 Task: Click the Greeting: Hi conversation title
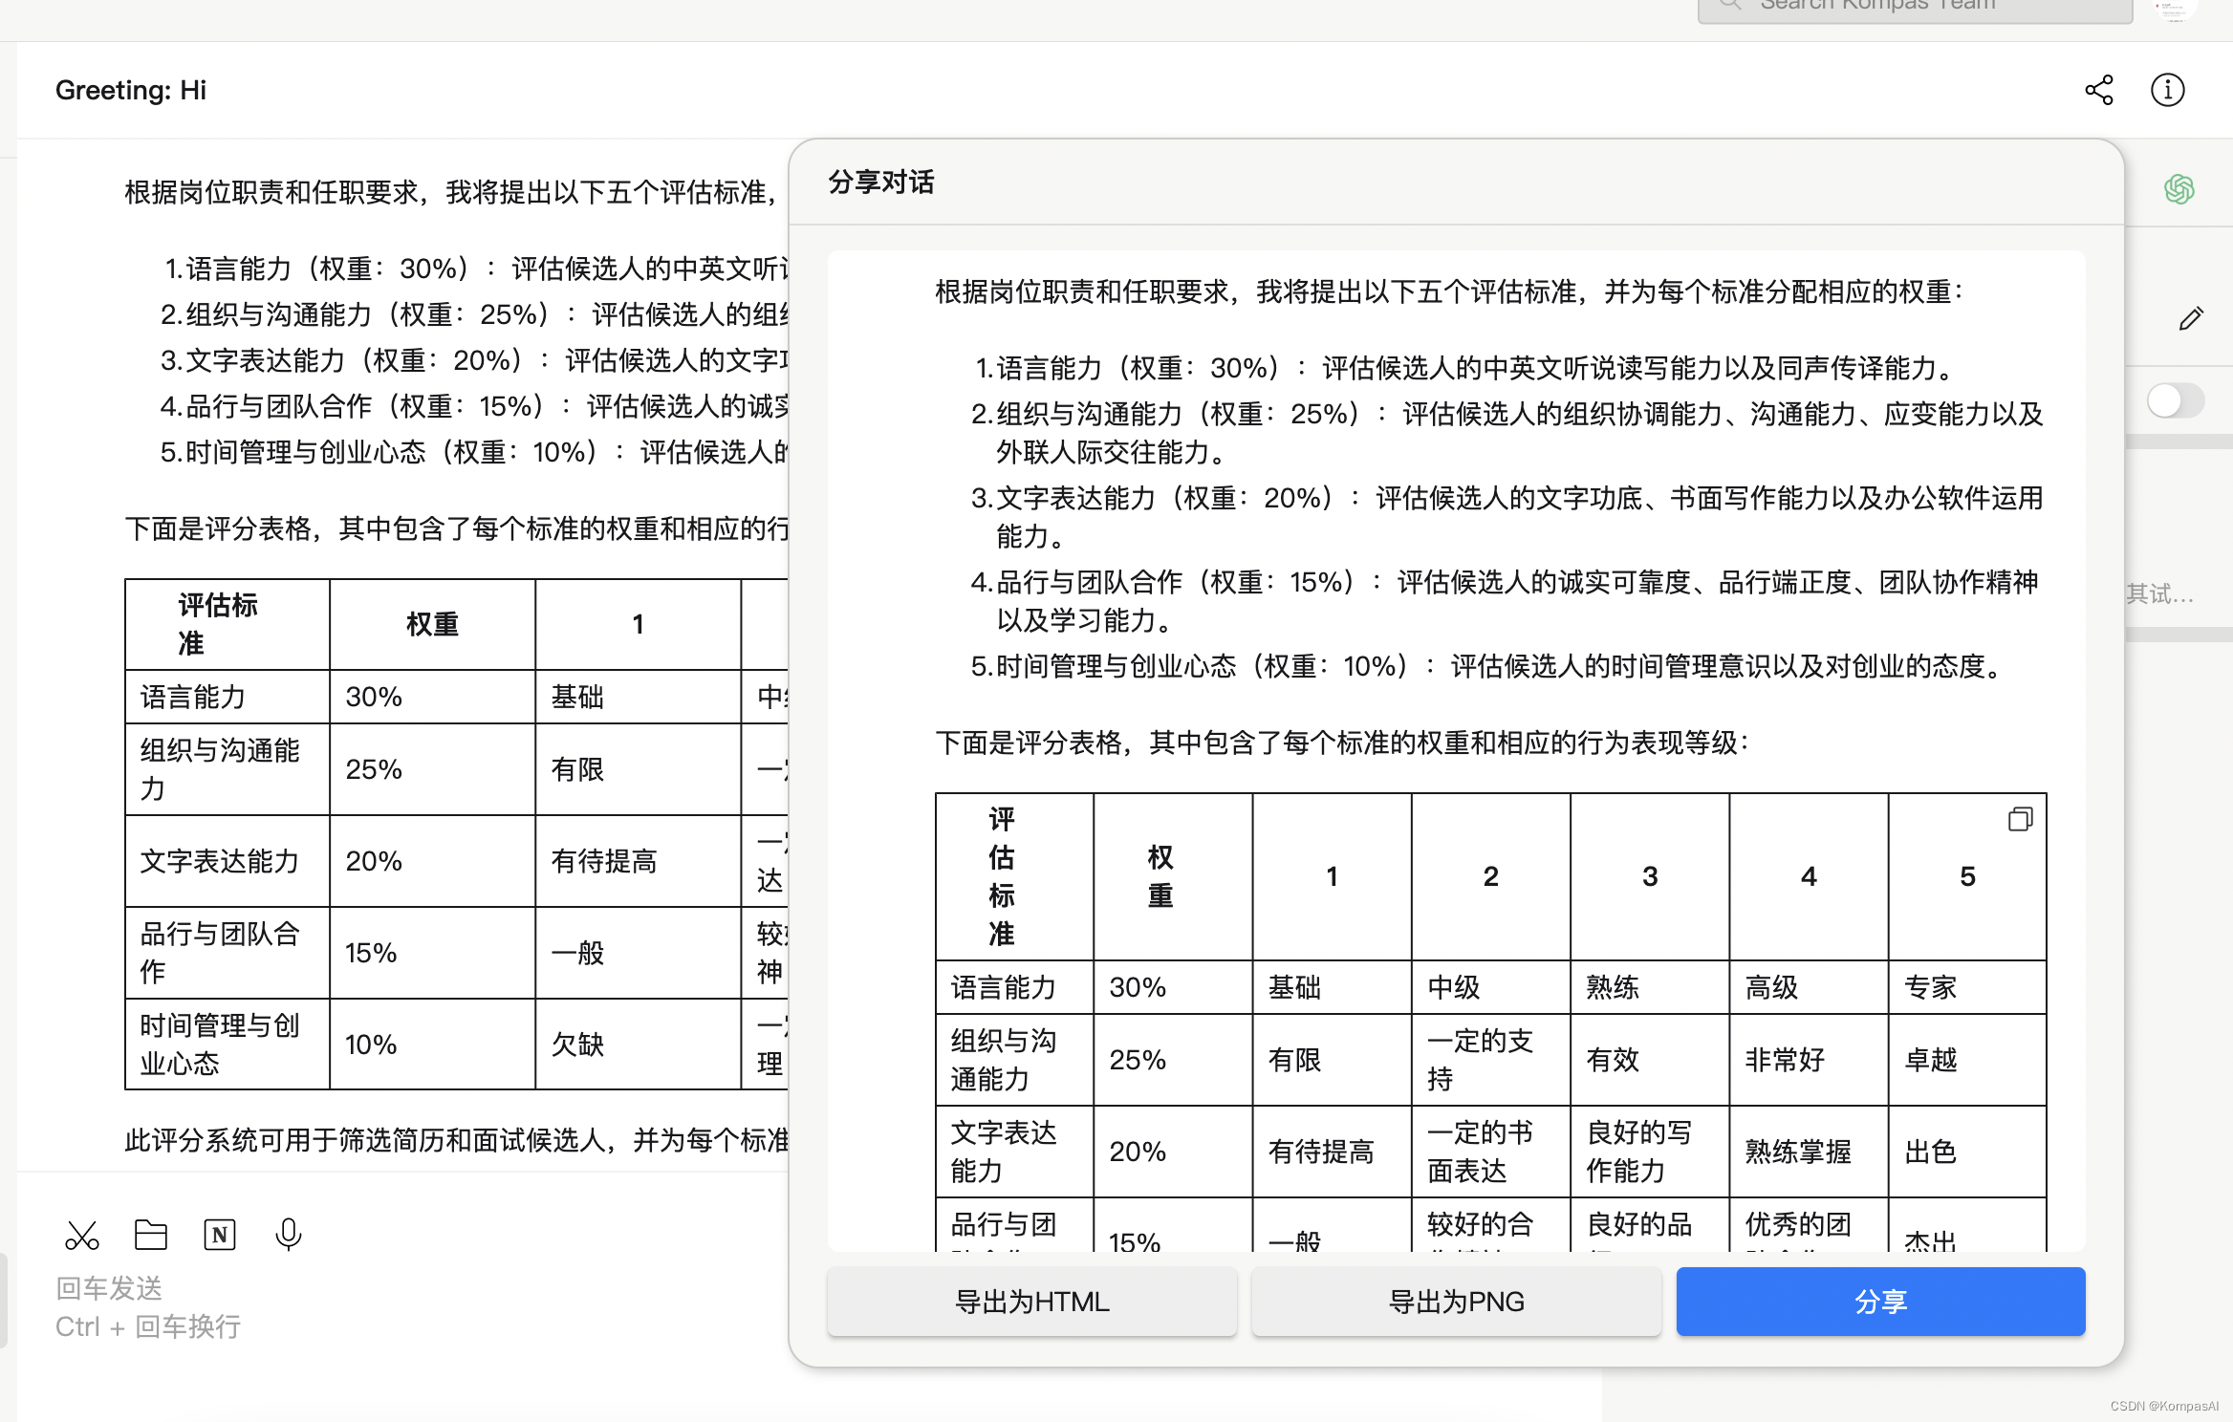point(131,90)
